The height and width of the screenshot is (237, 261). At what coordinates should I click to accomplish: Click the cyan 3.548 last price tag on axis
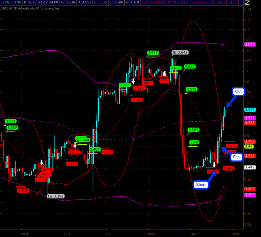[x=250, y=109]
